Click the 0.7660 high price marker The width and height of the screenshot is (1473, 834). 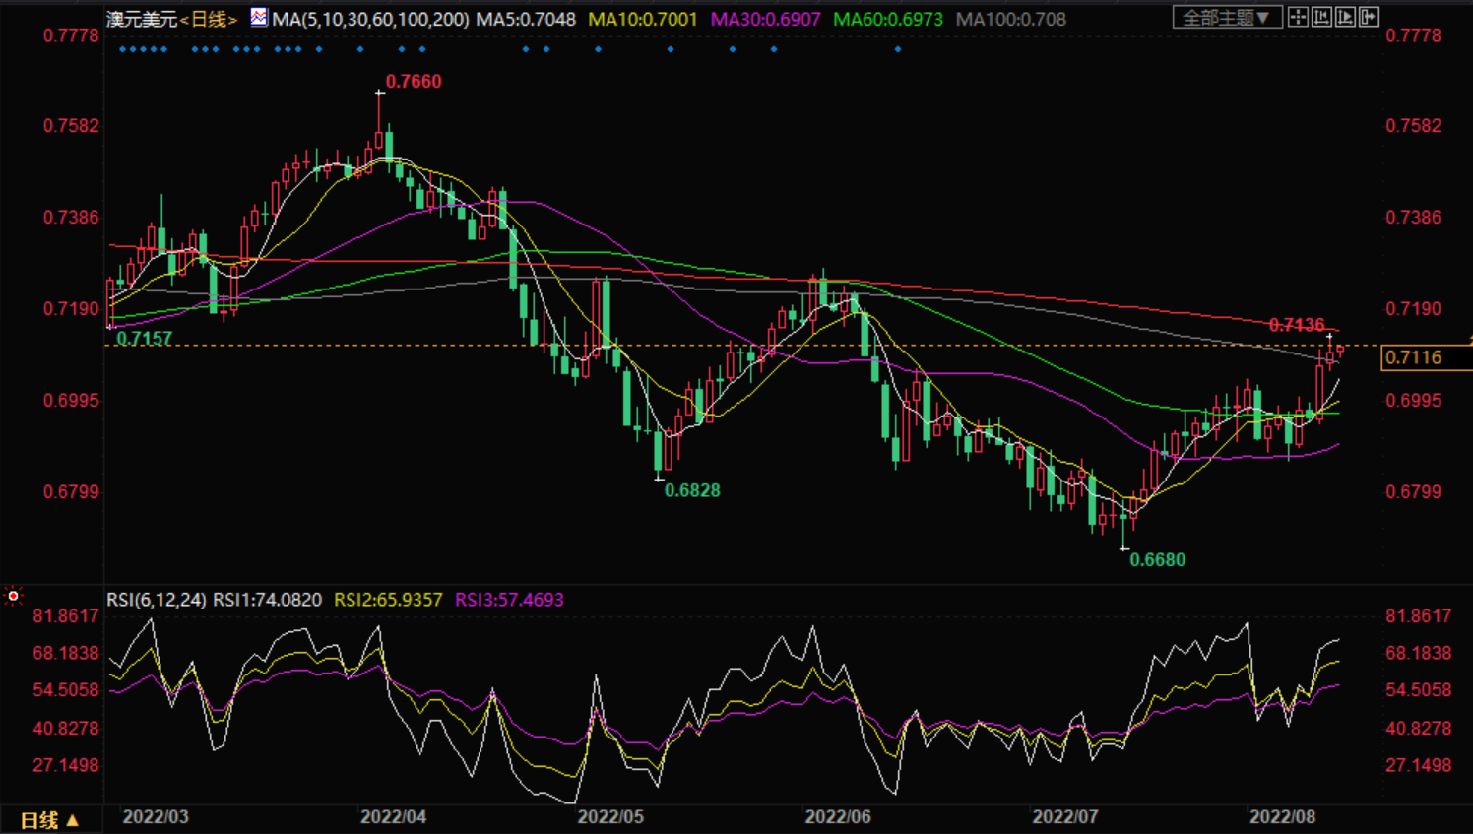pyautogui.click(x=414, y=82)
